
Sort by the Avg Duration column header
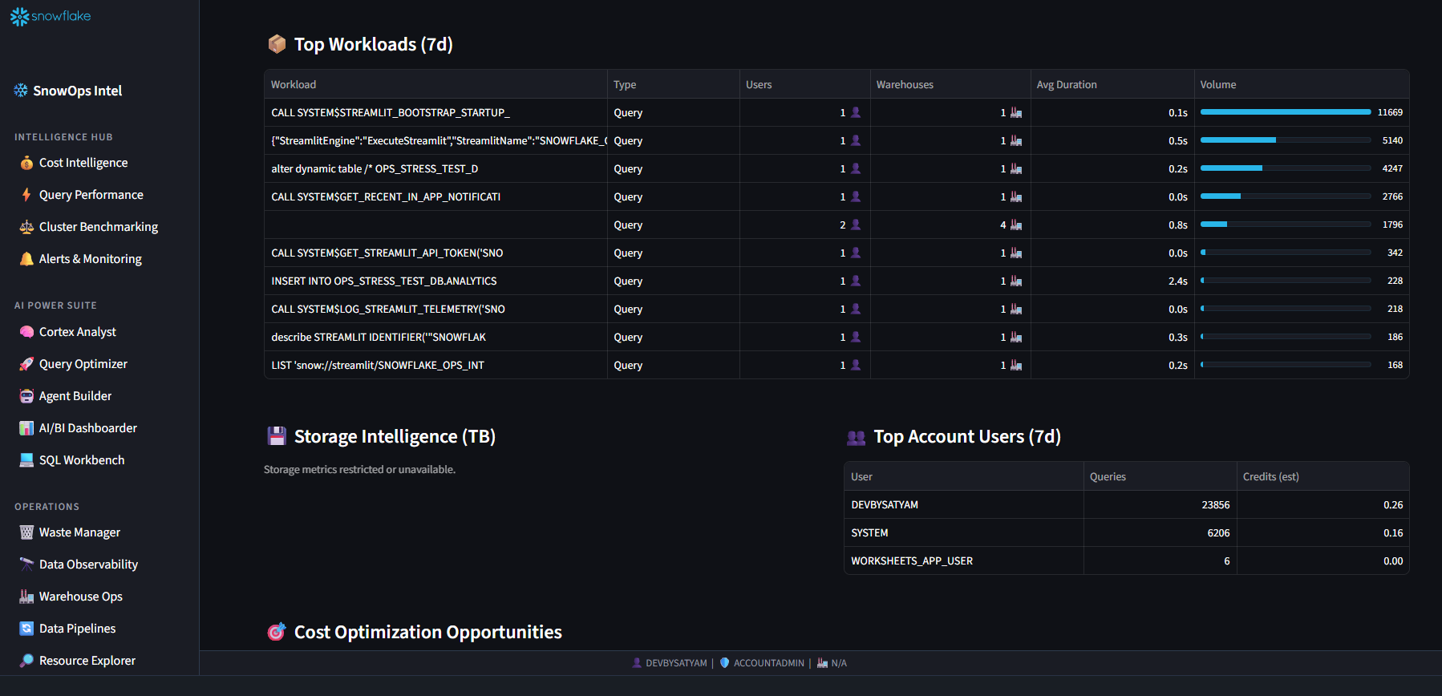[x=1112, y=84]
